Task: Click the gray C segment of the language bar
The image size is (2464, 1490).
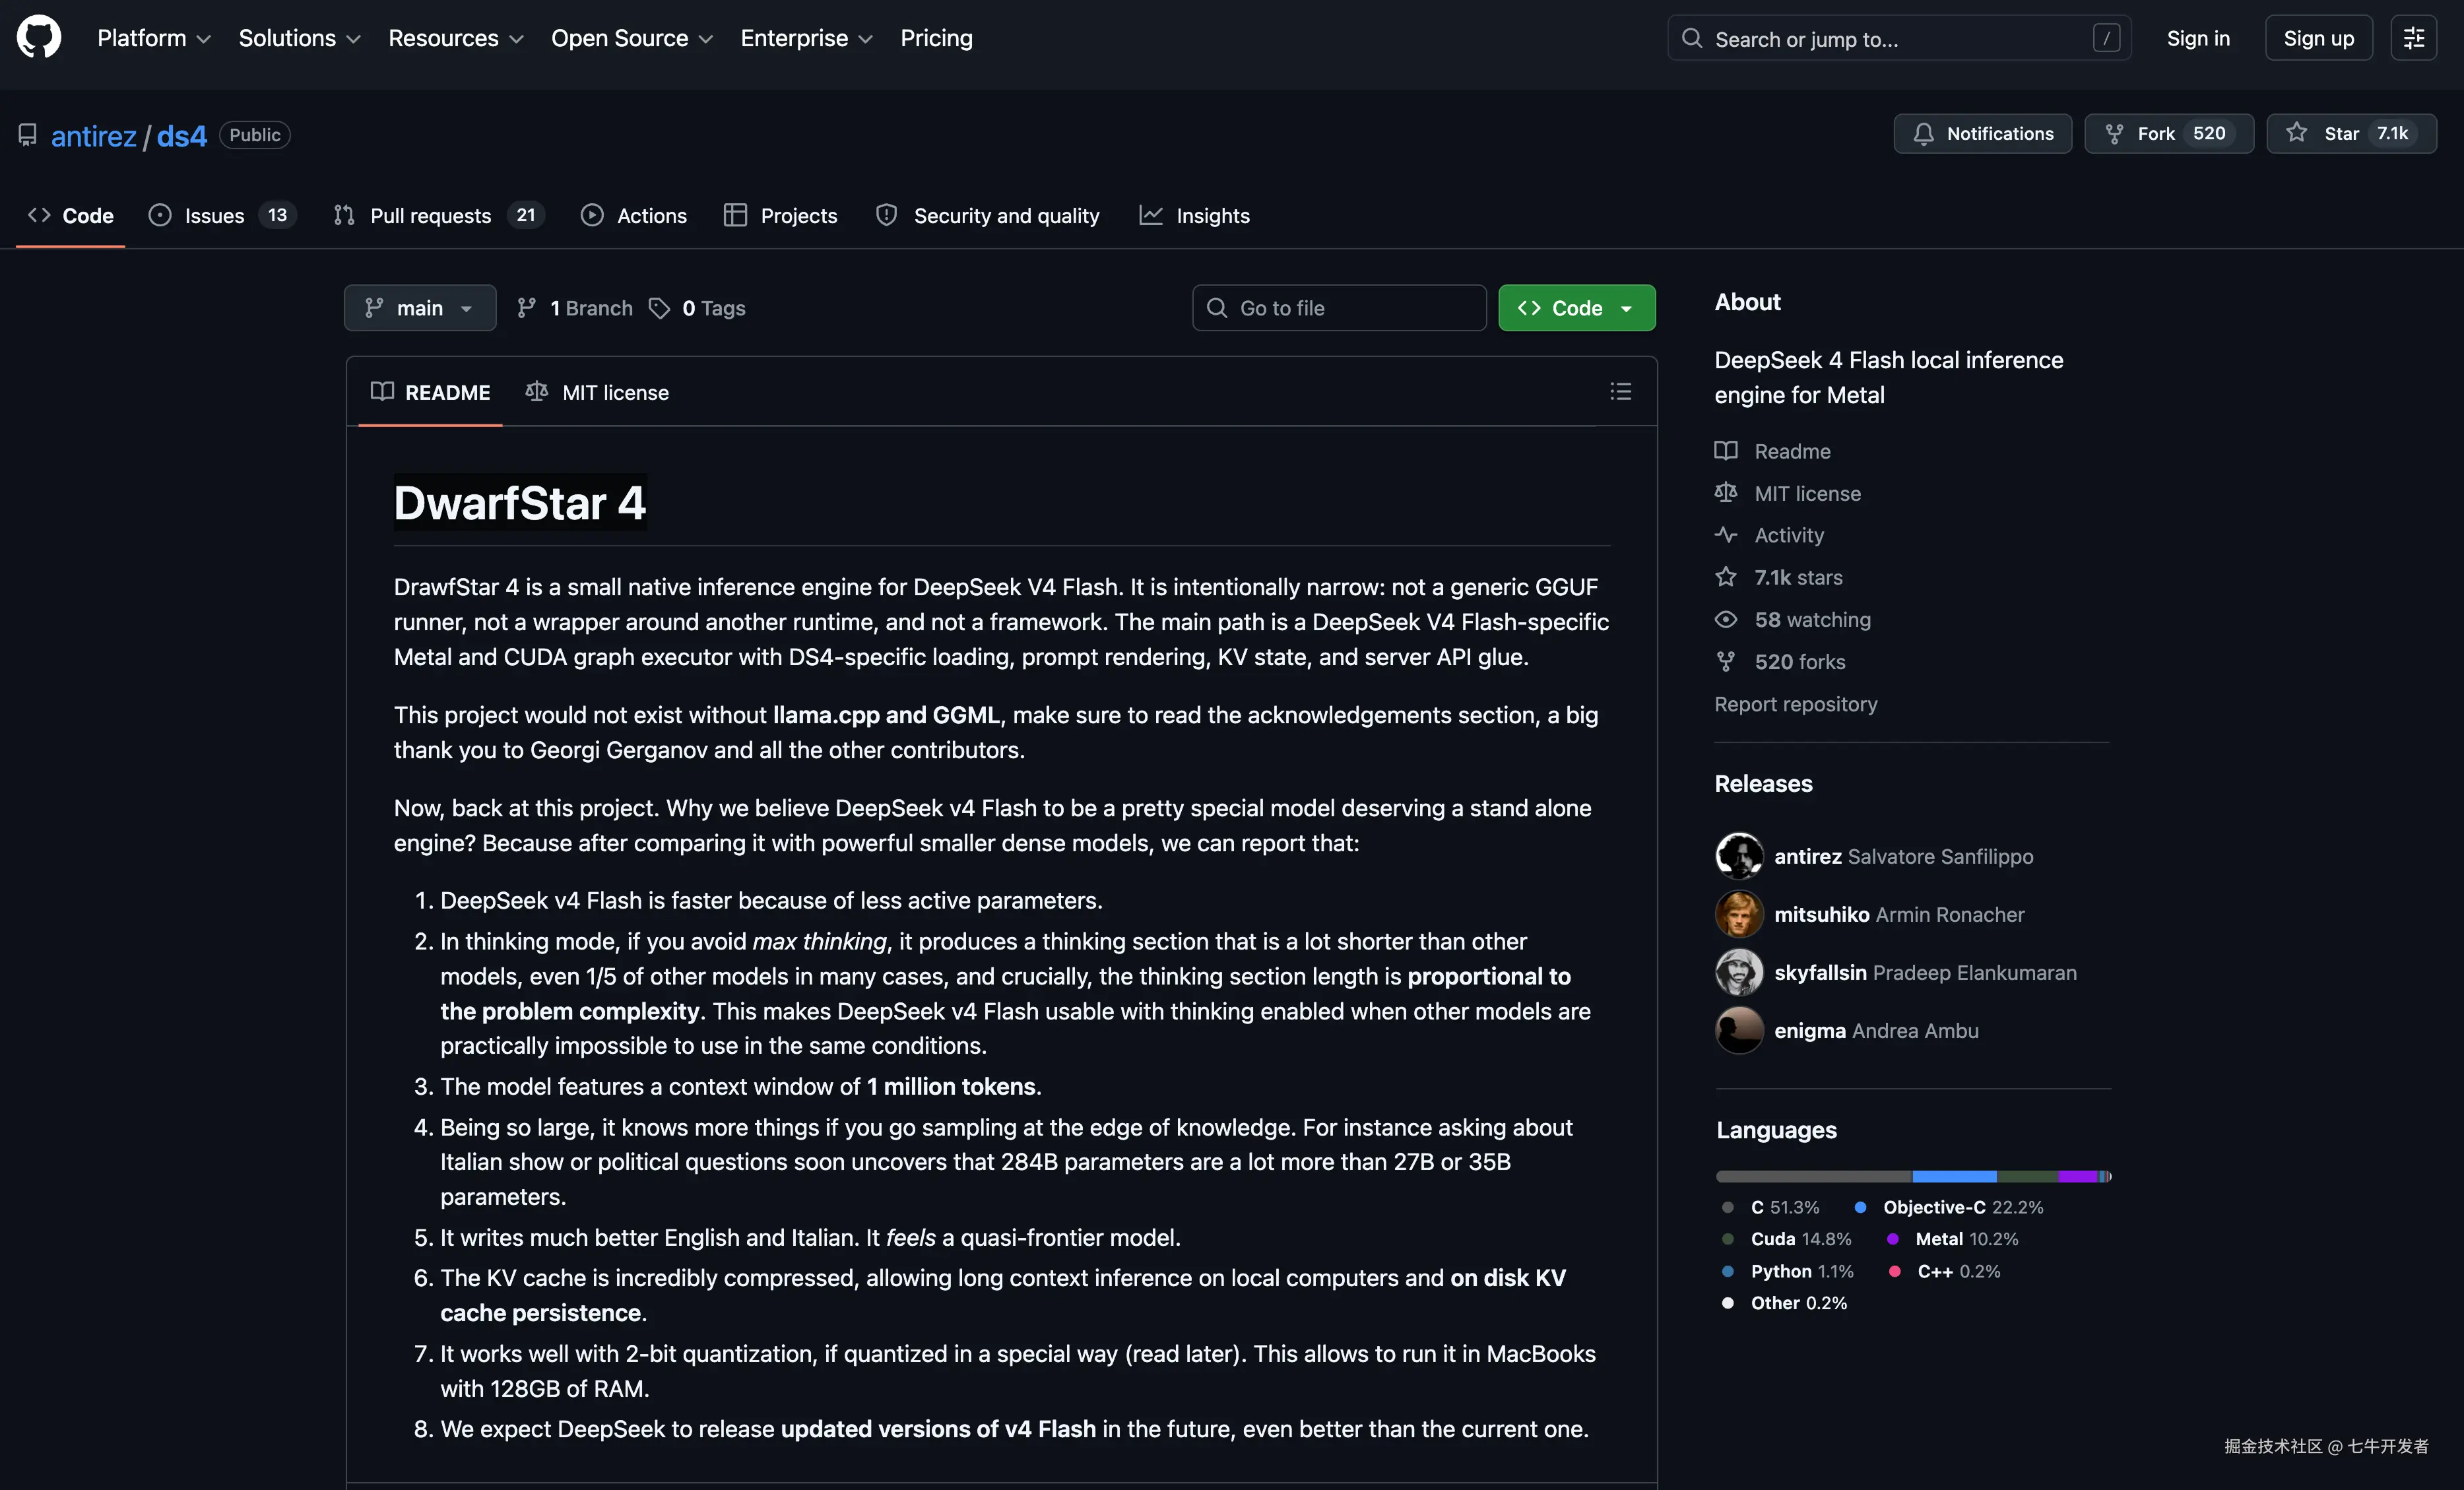Action: (1814, 1176)
